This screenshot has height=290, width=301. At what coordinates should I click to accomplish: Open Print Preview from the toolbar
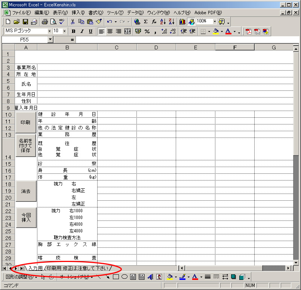point(53,22)
